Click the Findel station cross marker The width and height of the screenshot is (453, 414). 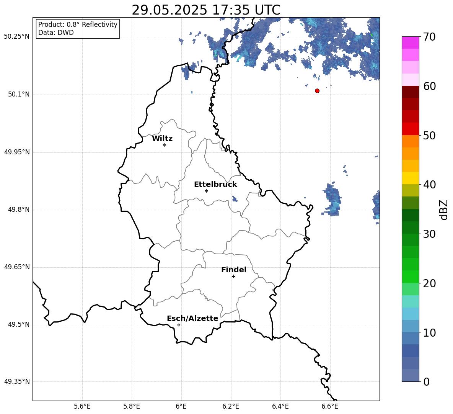[233, 277]
